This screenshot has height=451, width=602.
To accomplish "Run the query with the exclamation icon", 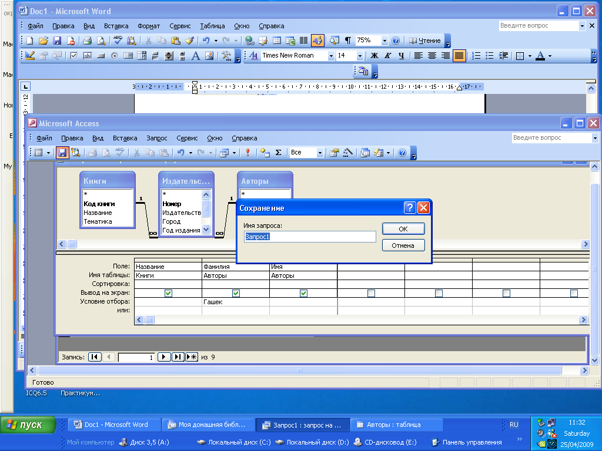I will coord(248,153).
